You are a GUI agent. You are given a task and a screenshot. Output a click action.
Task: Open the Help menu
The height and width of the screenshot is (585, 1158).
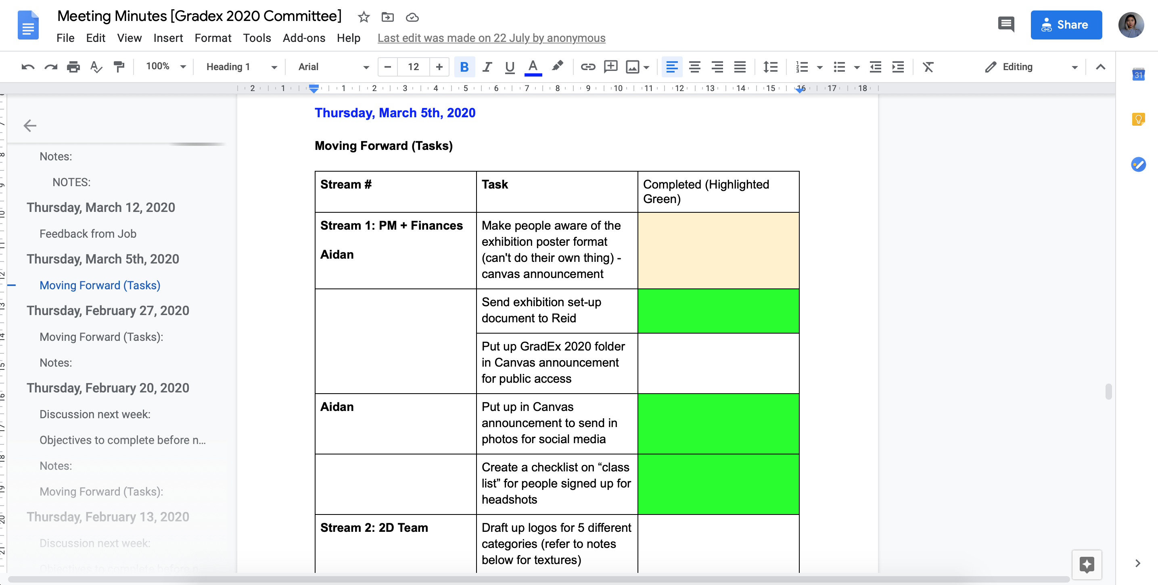[x=348, y=38]
